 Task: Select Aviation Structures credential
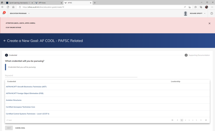[x=14, y=100]
